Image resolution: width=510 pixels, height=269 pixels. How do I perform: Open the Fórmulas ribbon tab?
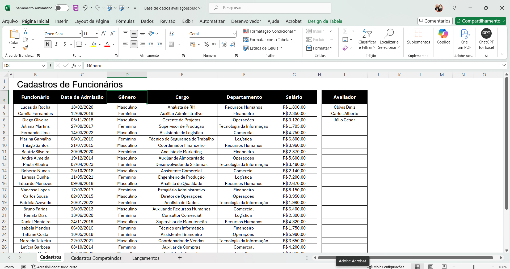coord(125,21)
